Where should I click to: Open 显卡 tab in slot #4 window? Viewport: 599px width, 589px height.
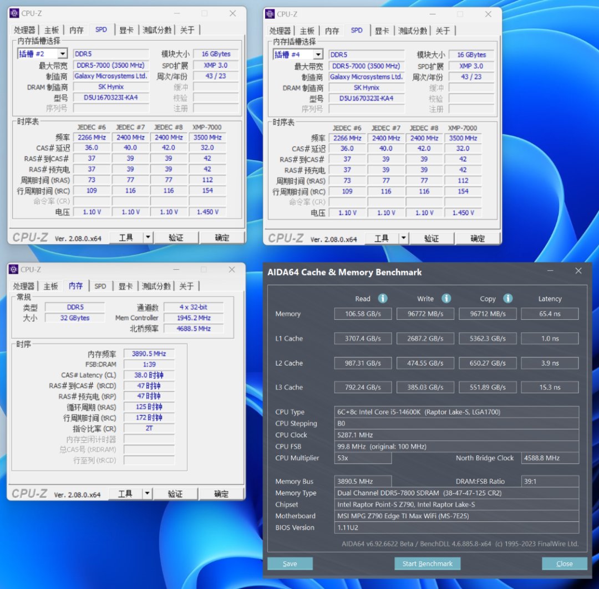coord(382,30)
